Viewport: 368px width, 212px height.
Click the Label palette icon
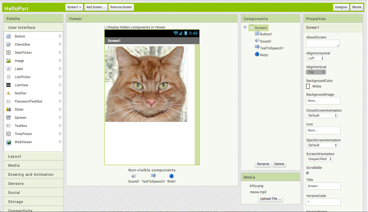coord(8,69)
